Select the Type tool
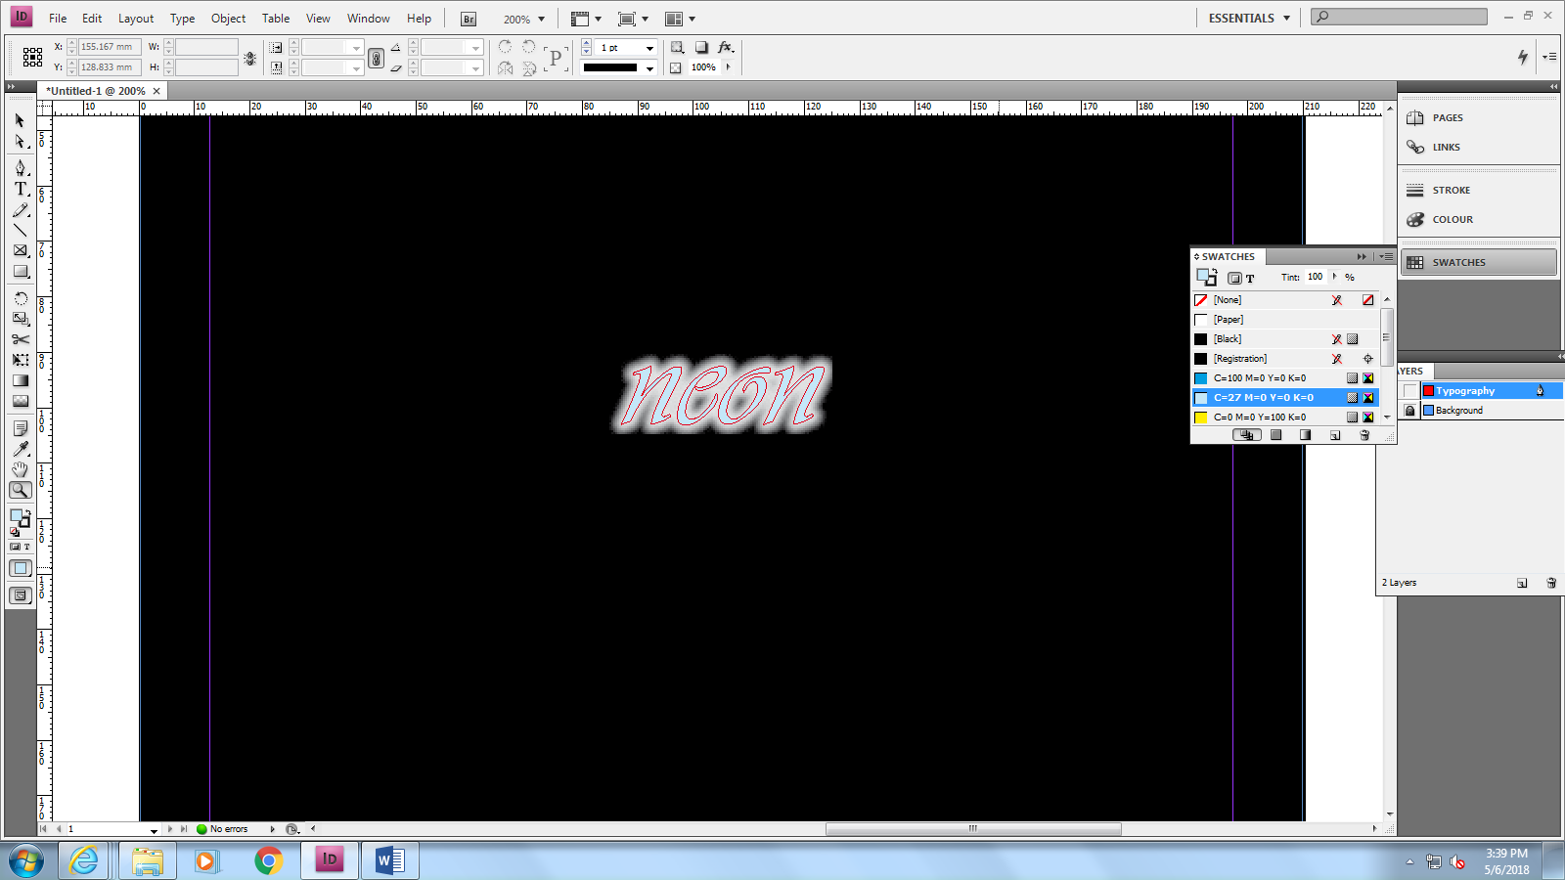 pyautogui.click(x=20, y=190)
